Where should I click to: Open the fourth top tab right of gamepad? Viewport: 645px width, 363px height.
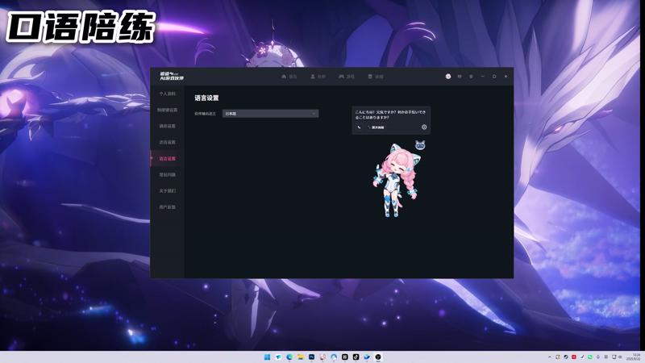376,77
